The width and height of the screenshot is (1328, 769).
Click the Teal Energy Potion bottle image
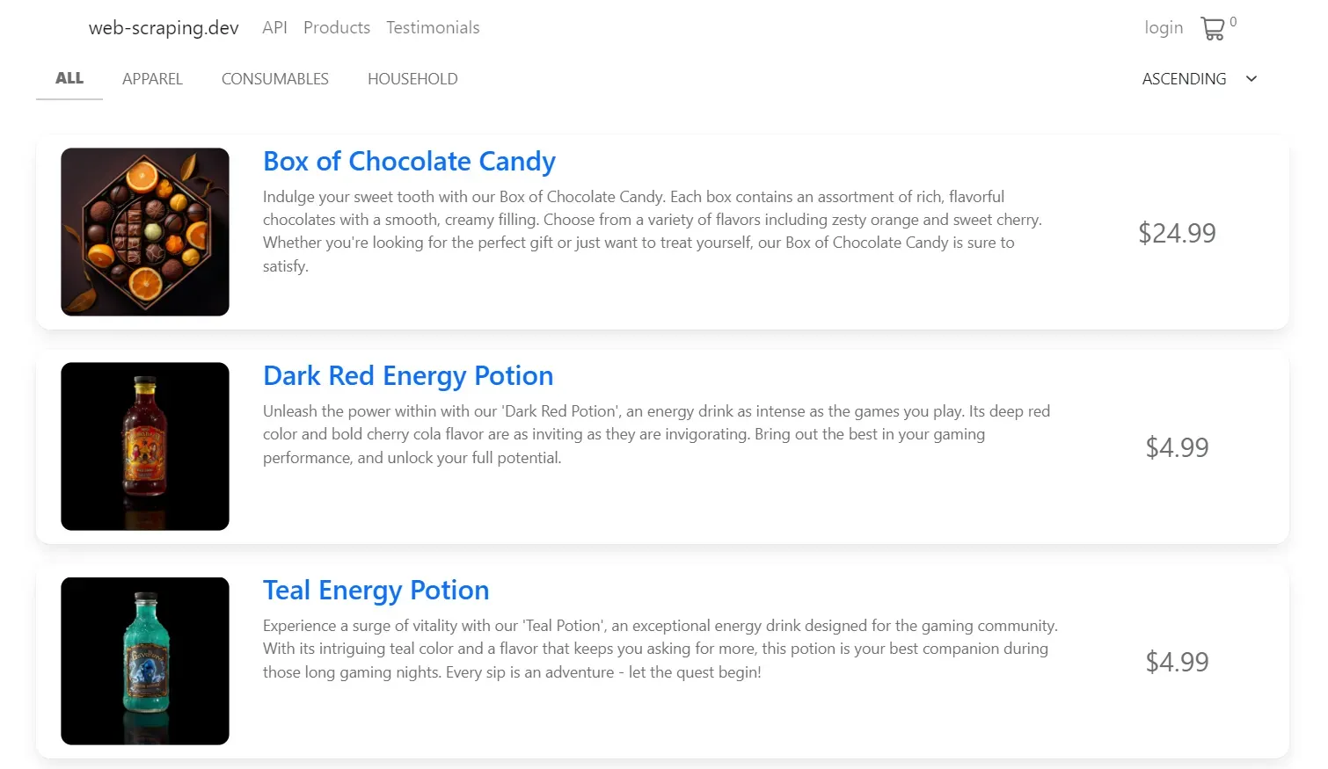pos(144,660)
